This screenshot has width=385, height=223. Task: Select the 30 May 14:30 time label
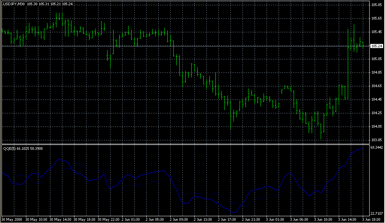click(61, 219)
